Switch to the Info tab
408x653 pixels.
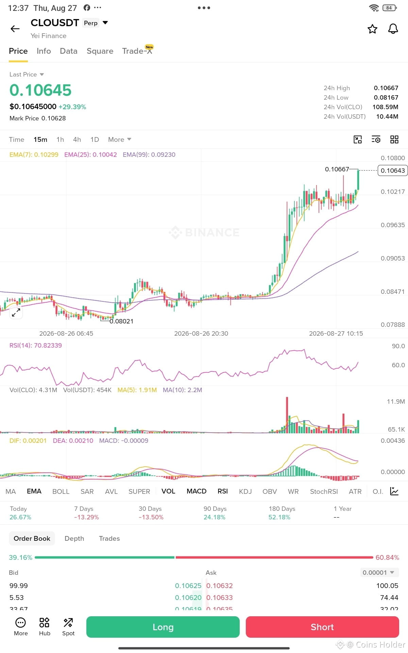44,51
